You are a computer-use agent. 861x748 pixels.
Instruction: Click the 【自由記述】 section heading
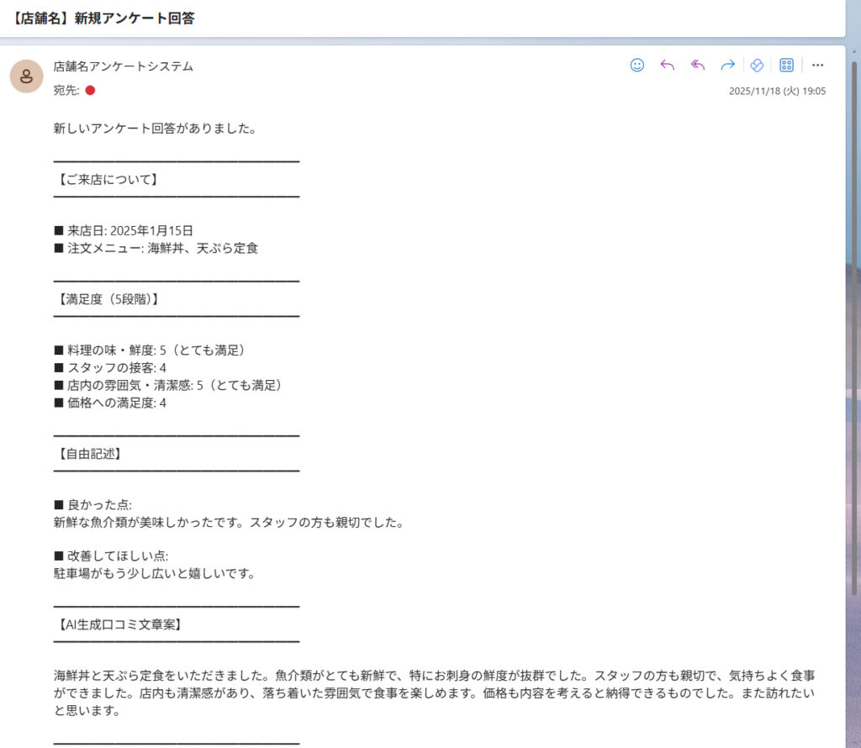(x=90, y=454)
